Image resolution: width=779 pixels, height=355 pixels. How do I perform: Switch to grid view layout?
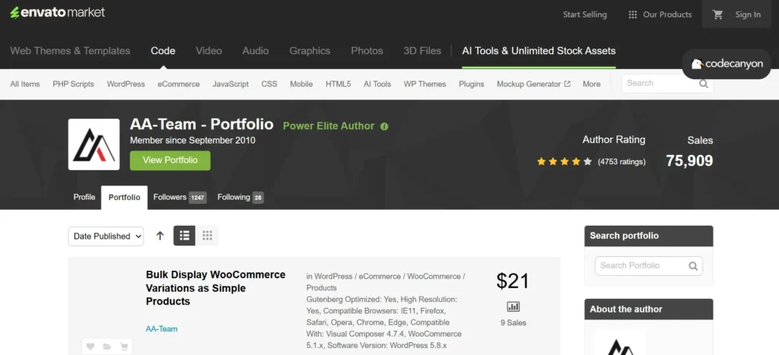(207, 236)
